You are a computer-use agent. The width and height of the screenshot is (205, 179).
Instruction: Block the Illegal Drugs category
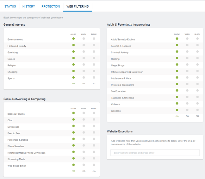[197, 65]
